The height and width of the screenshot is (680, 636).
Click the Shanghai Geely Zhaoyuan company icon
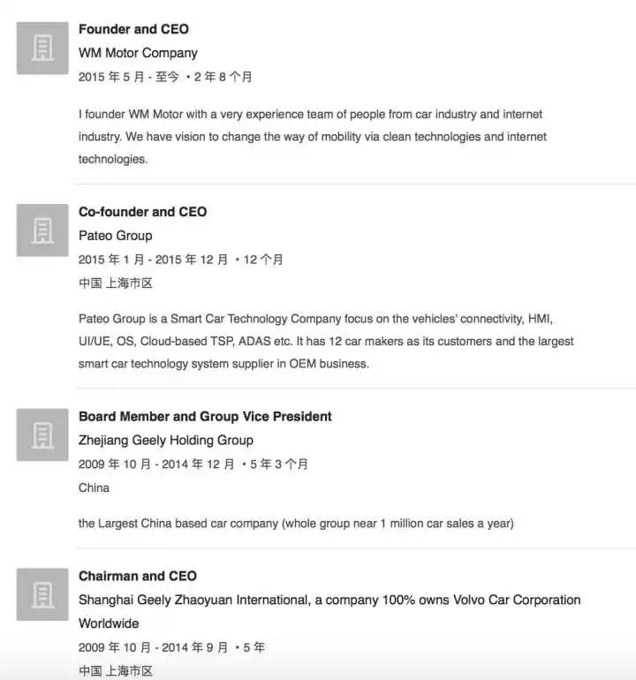(42, 594)
